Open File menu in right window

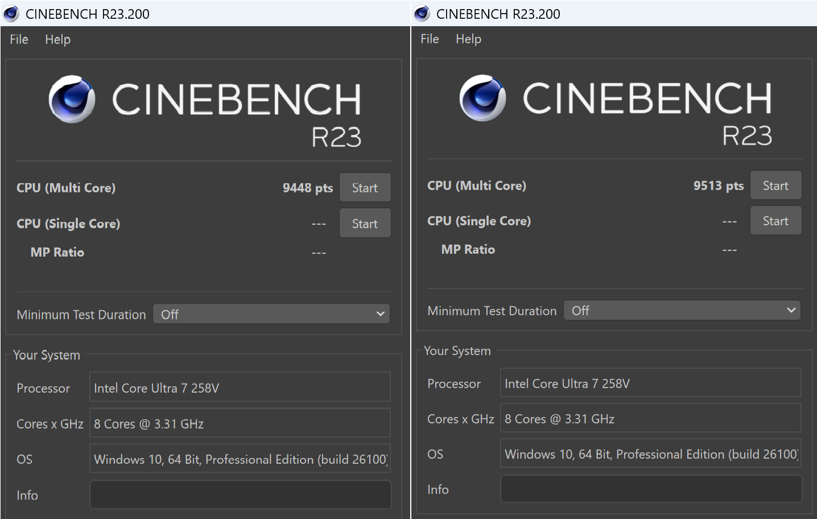(x=430, y=39)
